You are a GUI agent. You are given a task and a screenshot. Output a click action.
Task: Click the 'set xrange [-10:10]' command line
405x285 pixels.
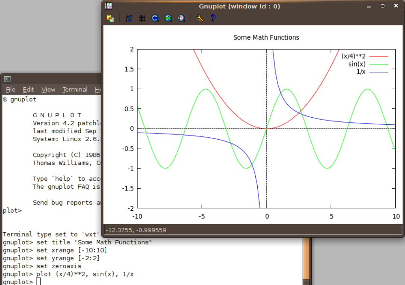55,250
